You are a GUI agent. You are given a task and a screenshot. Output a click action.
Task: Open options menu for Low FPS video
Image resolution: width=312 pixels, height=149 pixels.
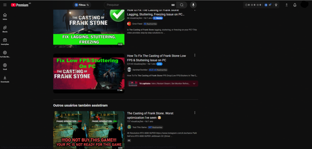(195, 55)
